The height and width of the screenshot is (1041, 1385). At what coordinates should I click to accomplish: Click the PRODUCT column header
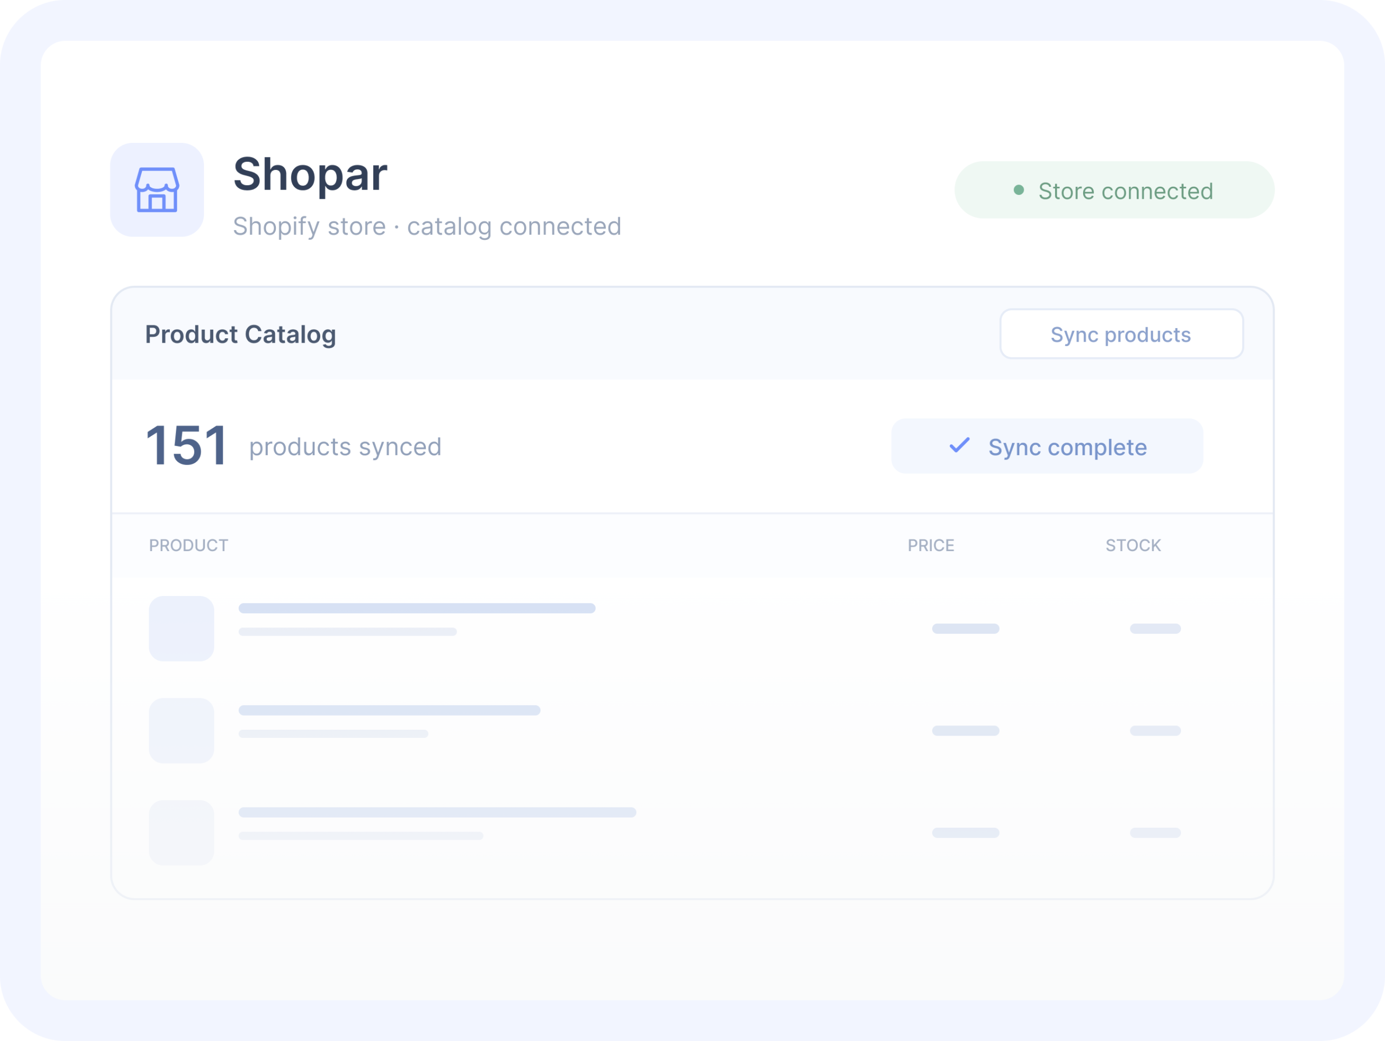pos(188,546)
